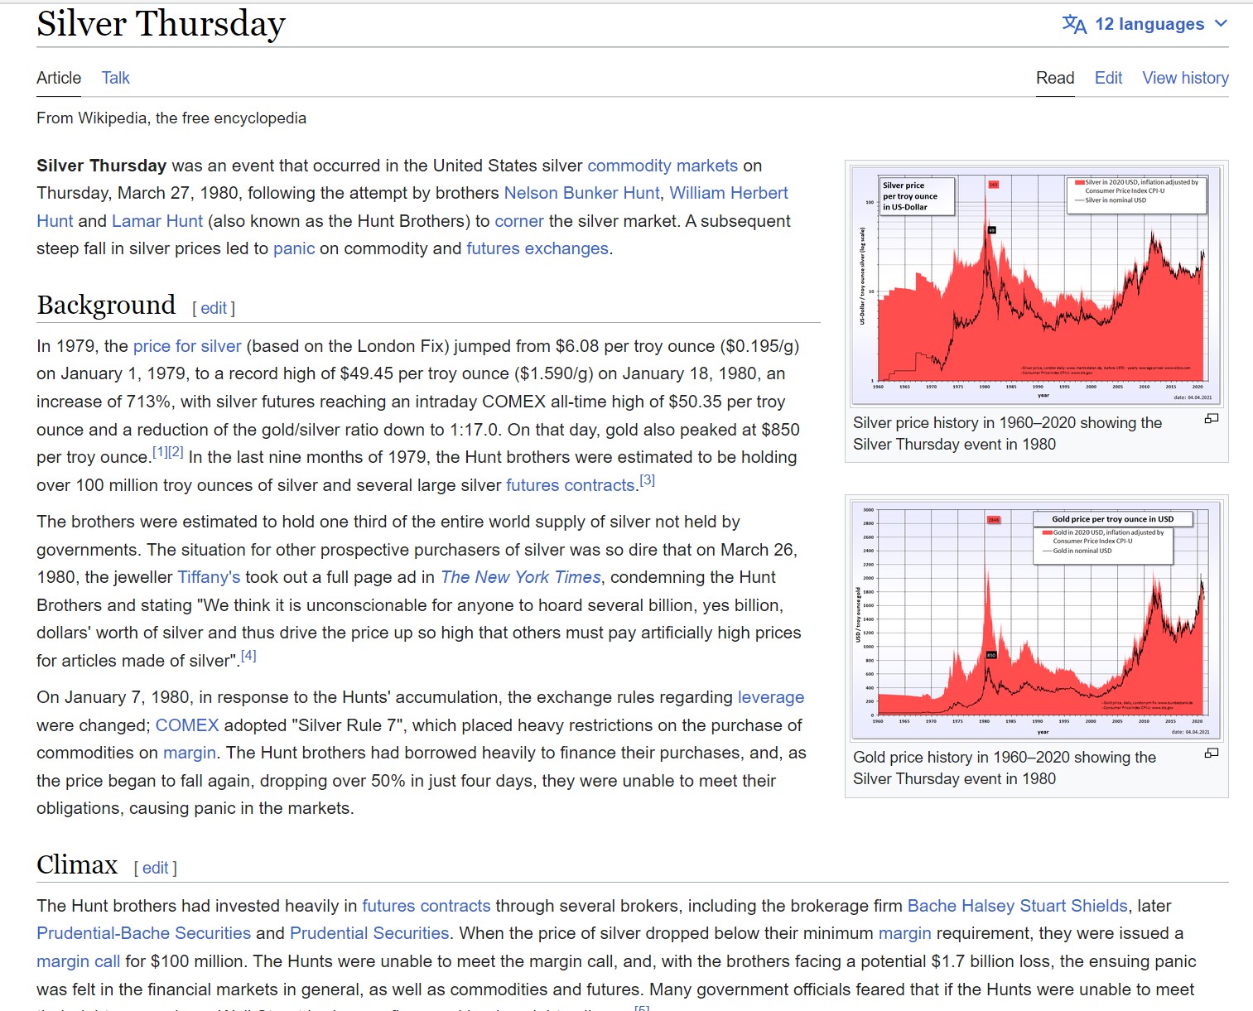1253x1011 pixels.
Task: Click 'From Wikipedia, the free encyclopedia'
Action: click(171, 118)
